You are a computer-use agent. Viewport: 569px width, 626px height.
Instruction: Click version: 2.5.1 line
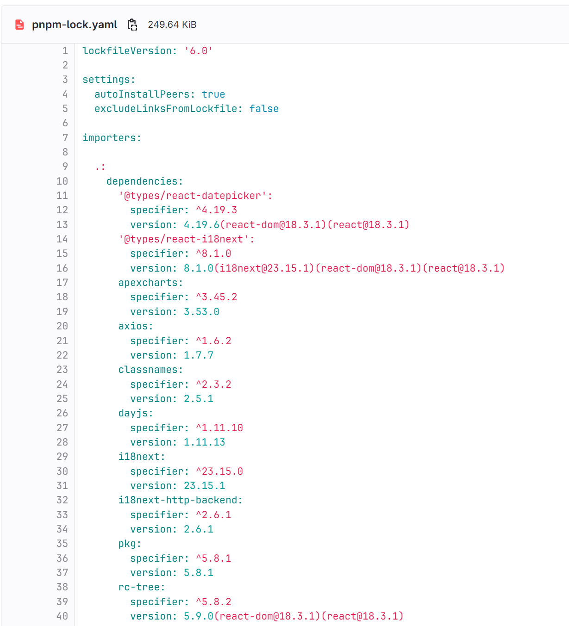point(172,398)
